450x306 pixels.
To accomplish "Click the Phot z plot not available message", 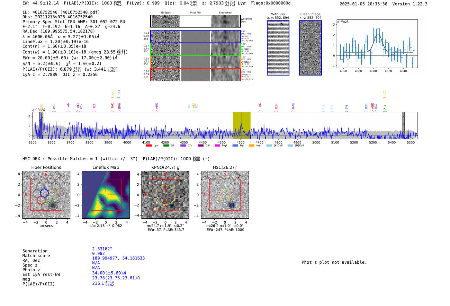I will tap(334, 262).
